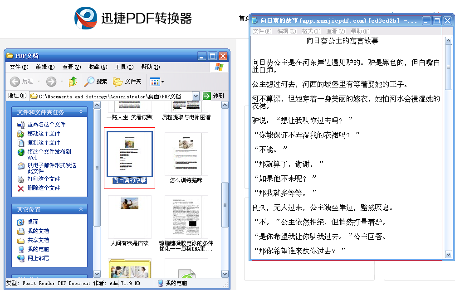Select the 人间有味是清欢 file thumbnail

click(x=129, y=217)
